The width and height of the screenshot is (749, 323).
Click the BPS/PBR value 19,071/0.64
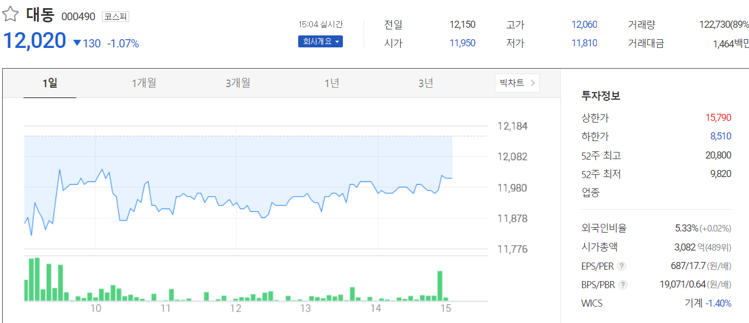pyautogui.click(x=683, y=284)
